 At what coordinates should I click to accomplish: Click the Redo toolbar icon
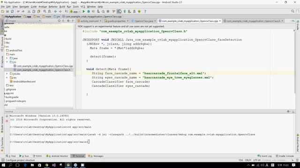[x=23, y=11]
